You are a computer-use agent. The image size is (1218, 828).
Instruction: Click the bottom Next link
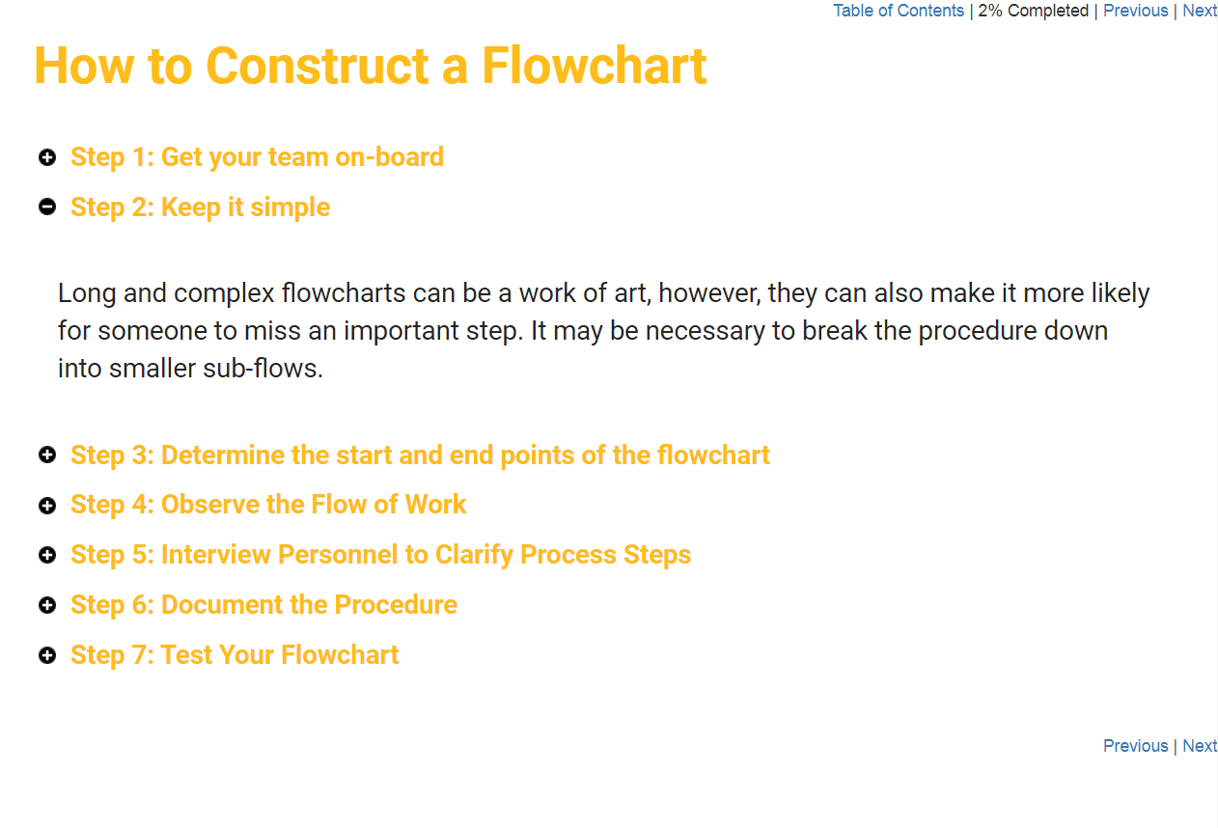point(1200,746)
